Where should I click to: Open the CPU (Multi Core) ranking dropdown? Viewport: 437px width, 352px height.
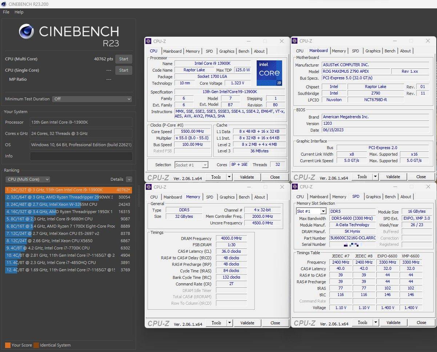point(28,179)
